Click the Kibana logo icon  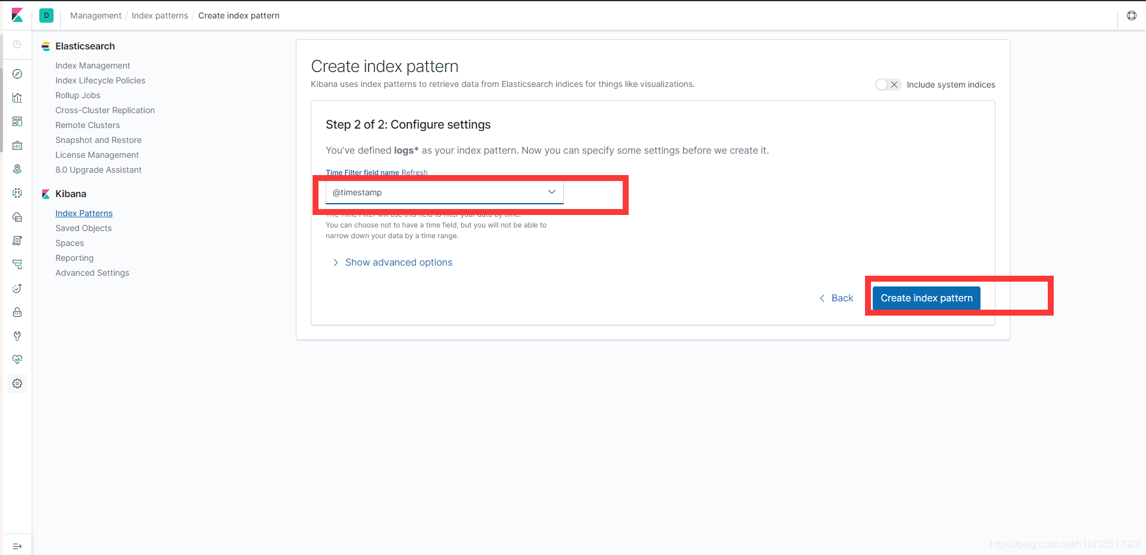17,15
